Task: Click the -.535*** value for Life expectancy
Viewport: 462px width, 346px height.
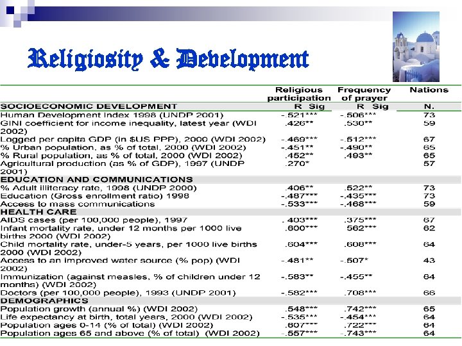Action: tap(299, 317)
